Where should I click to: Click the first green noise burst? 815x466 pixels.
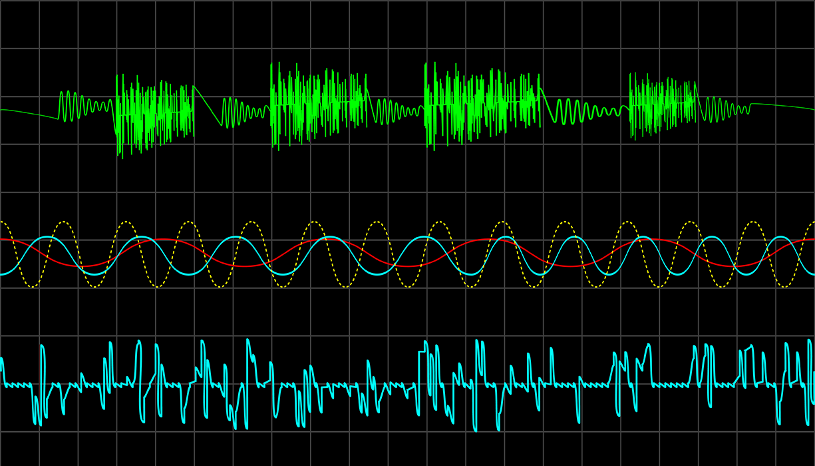click(x=154, y=113)
